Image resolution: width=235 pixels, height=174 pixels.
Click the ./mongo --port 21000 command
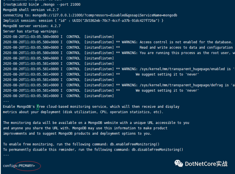pyautogui.click(x=60, y=4)
